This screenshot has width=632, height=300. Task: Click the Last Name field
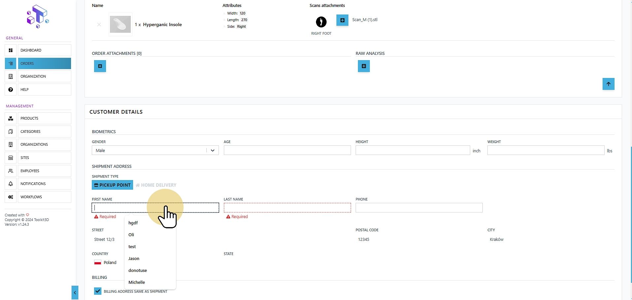287,207
